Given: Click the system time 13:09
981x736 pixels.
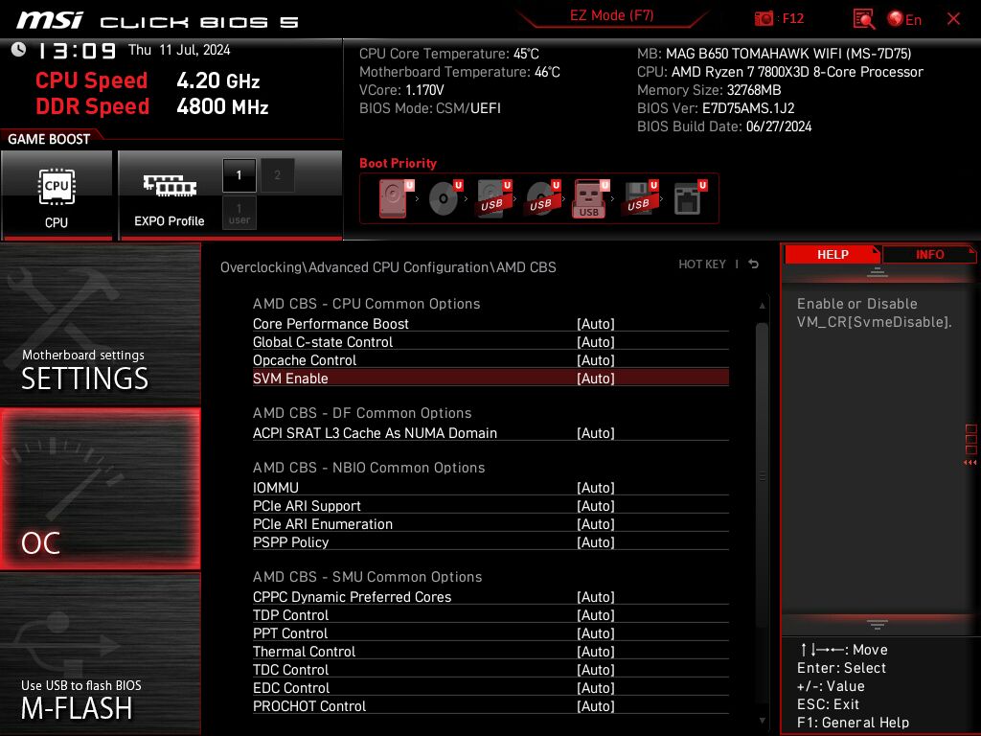Looking at the screenshot, I should pyautogui.click(x=78, y=51).
